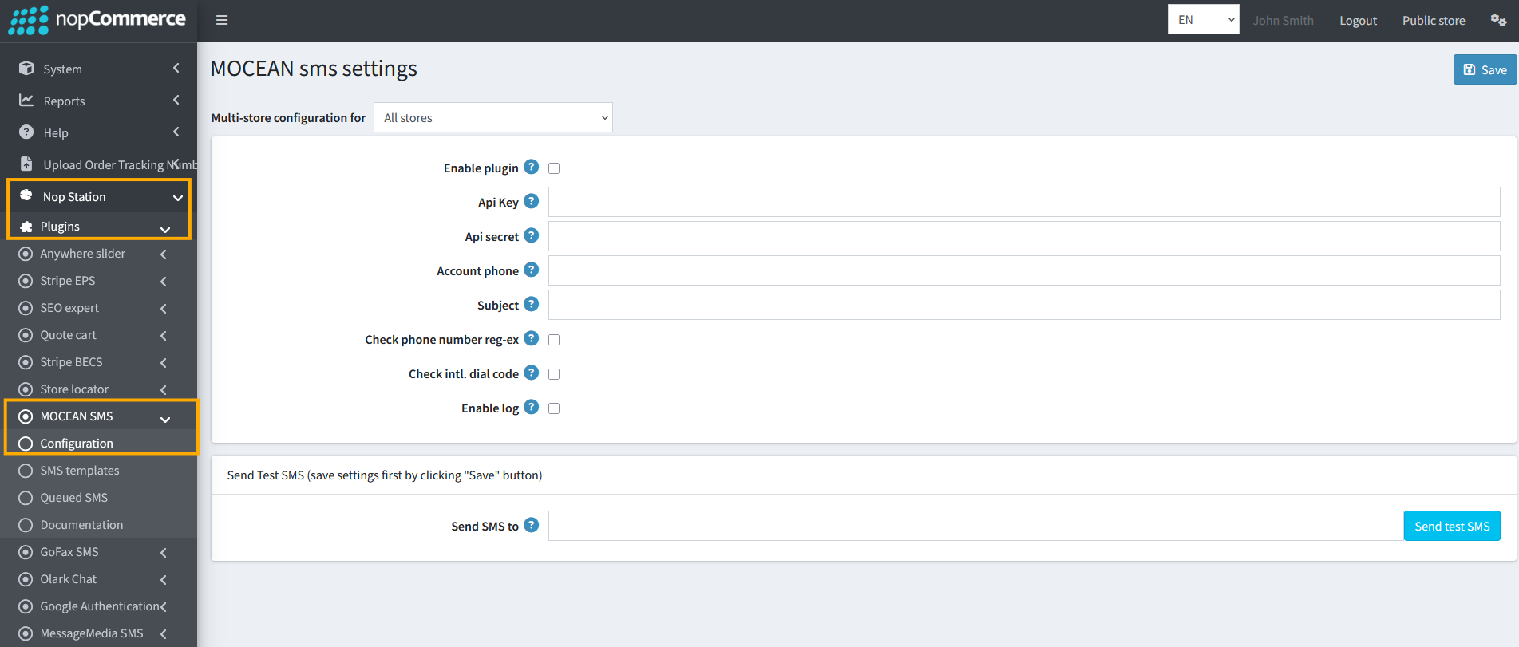Click the Anywhere slider bullet icon
Viewport: 1519px width, 647px height.
click(x=26, y=254)
